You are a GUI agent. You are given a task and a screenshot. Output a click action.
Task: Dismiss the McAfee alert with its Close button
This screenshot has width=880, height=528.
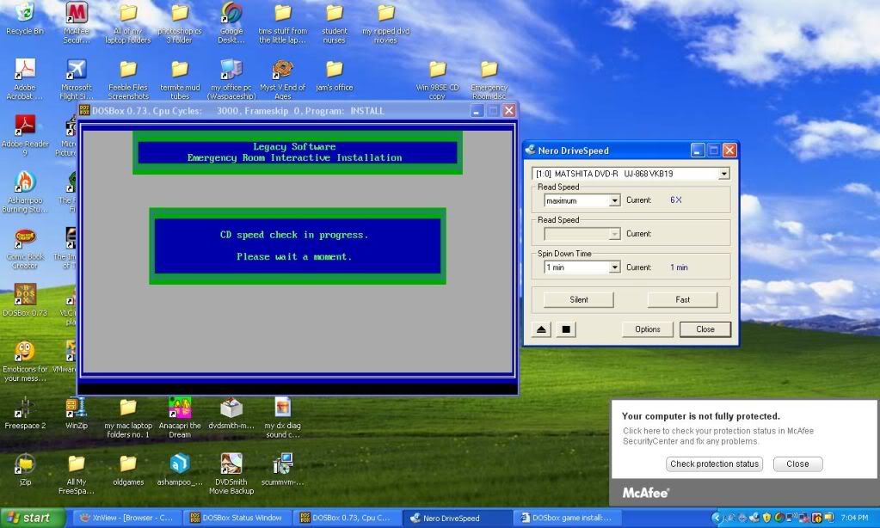point(797,464)
